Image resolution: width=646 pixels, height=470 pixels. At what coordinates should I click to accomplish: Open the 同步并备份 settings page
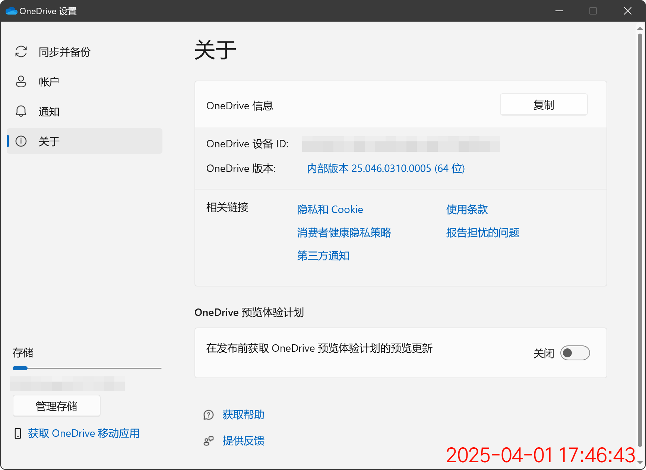point(85,52)
